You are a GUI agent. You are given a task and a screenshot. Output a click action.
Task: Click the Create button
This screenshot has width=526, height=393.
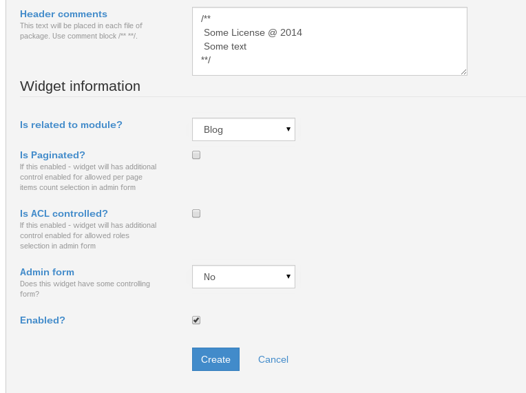point(215,359)
